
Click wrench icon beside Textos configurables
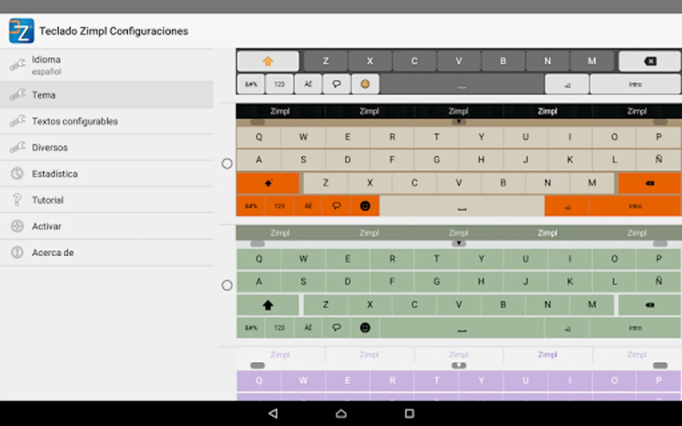[18, 121]
